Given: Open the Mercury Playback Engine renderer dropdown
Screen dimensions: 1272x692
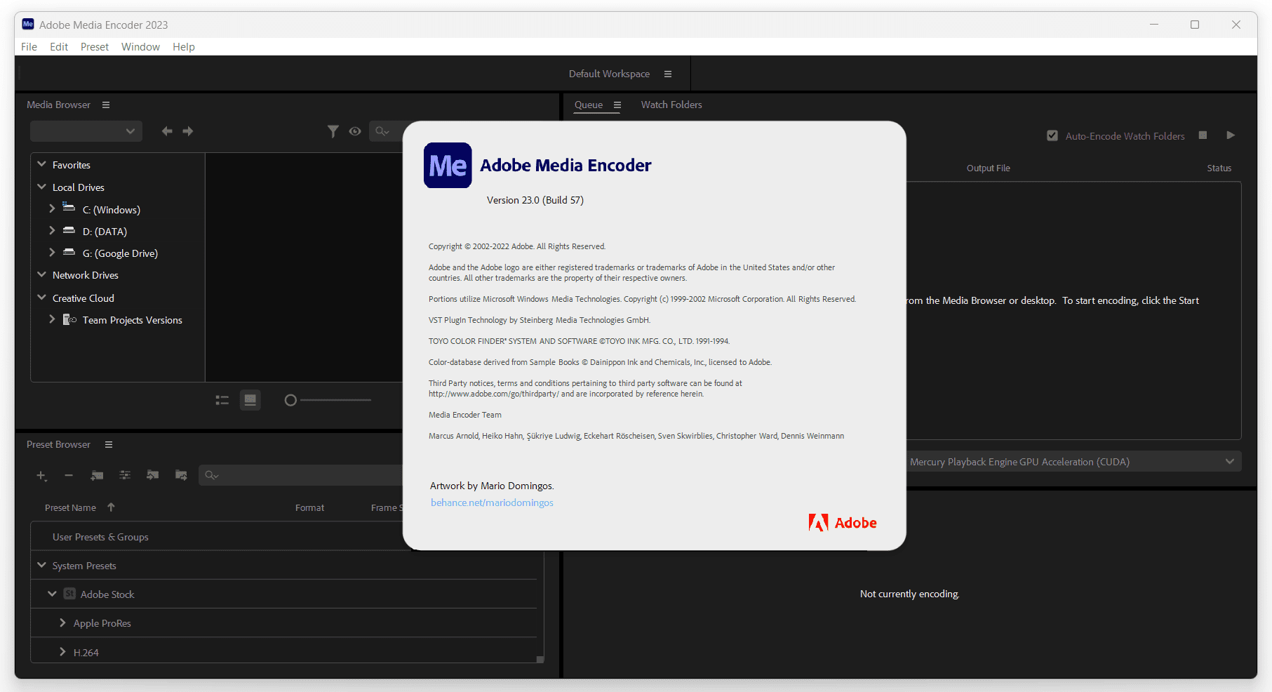Looking at the screenshot, I should coord(1074,462).
